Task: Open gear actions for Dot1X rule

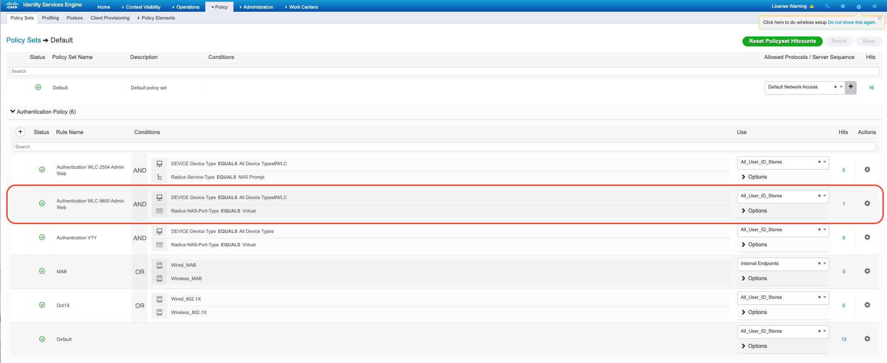Action: pos(867,305)
